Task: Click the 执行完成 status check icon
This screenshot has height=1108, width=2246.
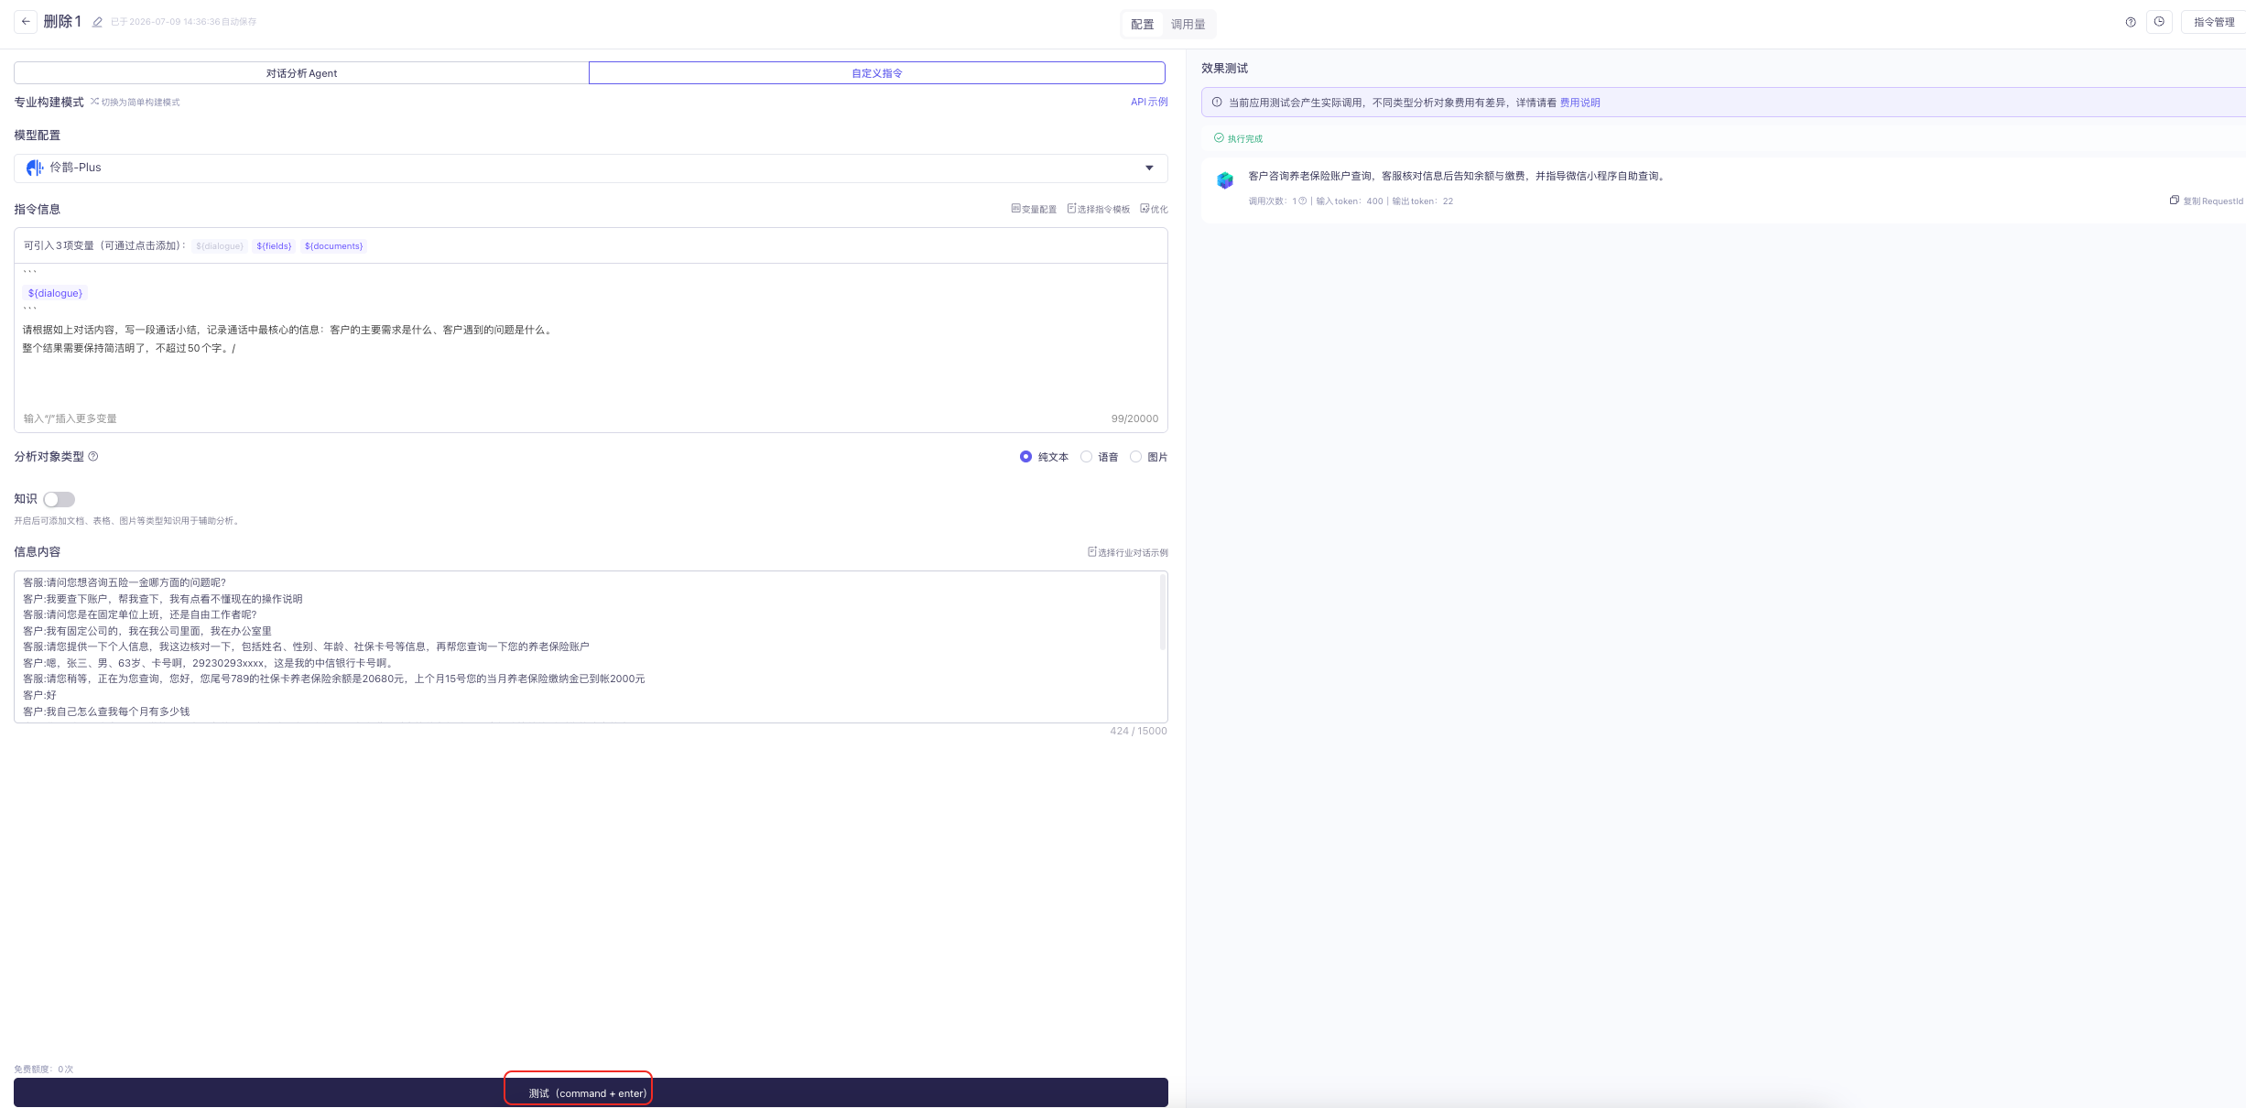Action: click(x=1219, y=138)
